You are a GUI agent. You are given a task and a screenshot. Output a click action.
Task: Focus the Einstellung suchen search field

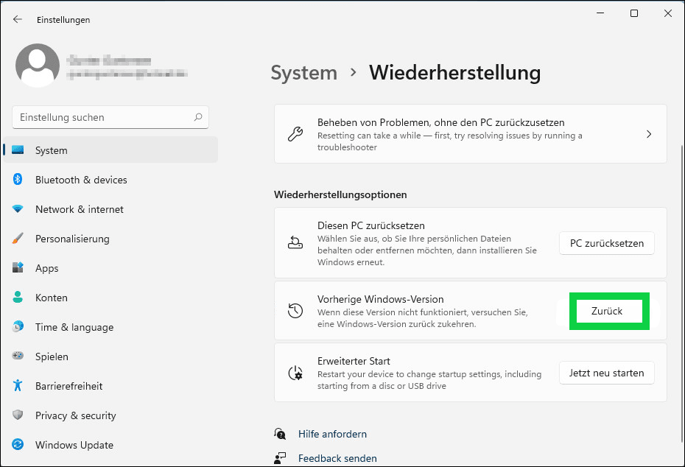click(103, 117)
